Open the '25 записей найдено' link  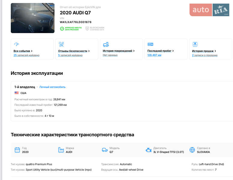[x=26, y=55]
